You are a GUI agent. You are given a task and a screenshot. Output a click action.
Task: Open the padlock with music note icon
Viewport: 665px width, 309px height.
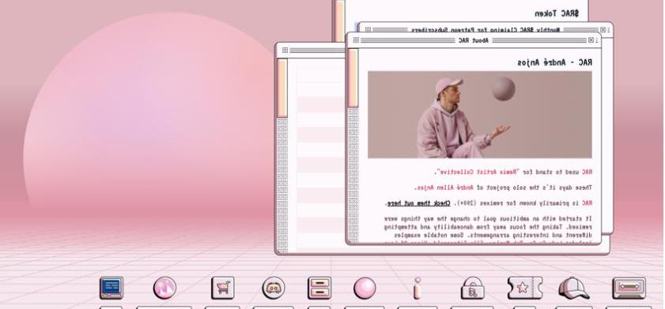tap(473, 288)
